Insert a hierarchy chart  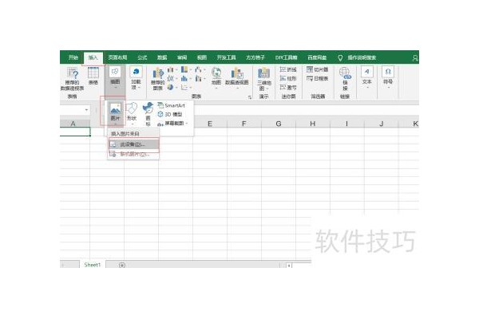(x=186, y=69)
